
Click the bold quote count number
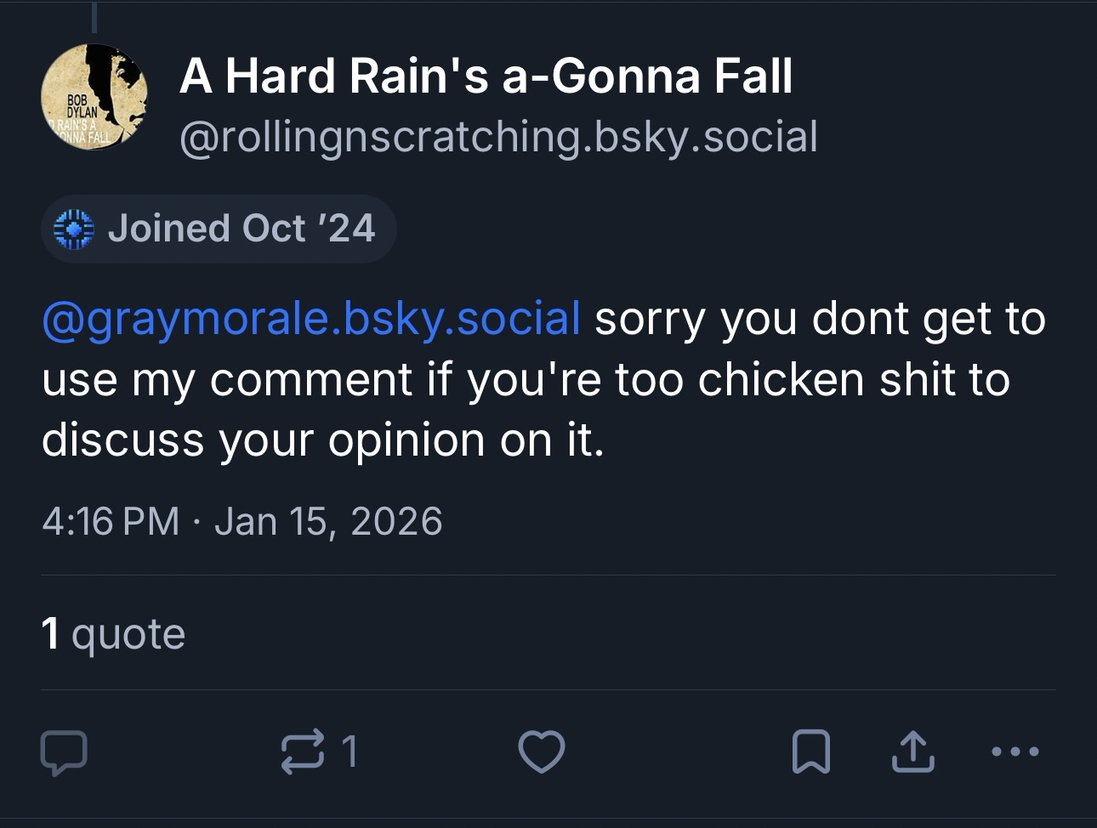tap(51, 633)
